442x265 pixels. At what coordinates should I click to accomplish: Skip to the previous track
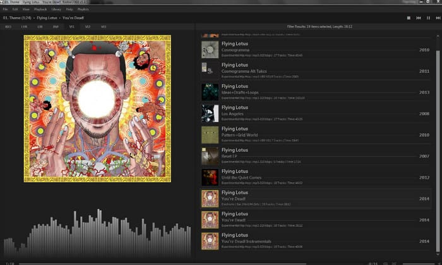(x=418, y=18)
